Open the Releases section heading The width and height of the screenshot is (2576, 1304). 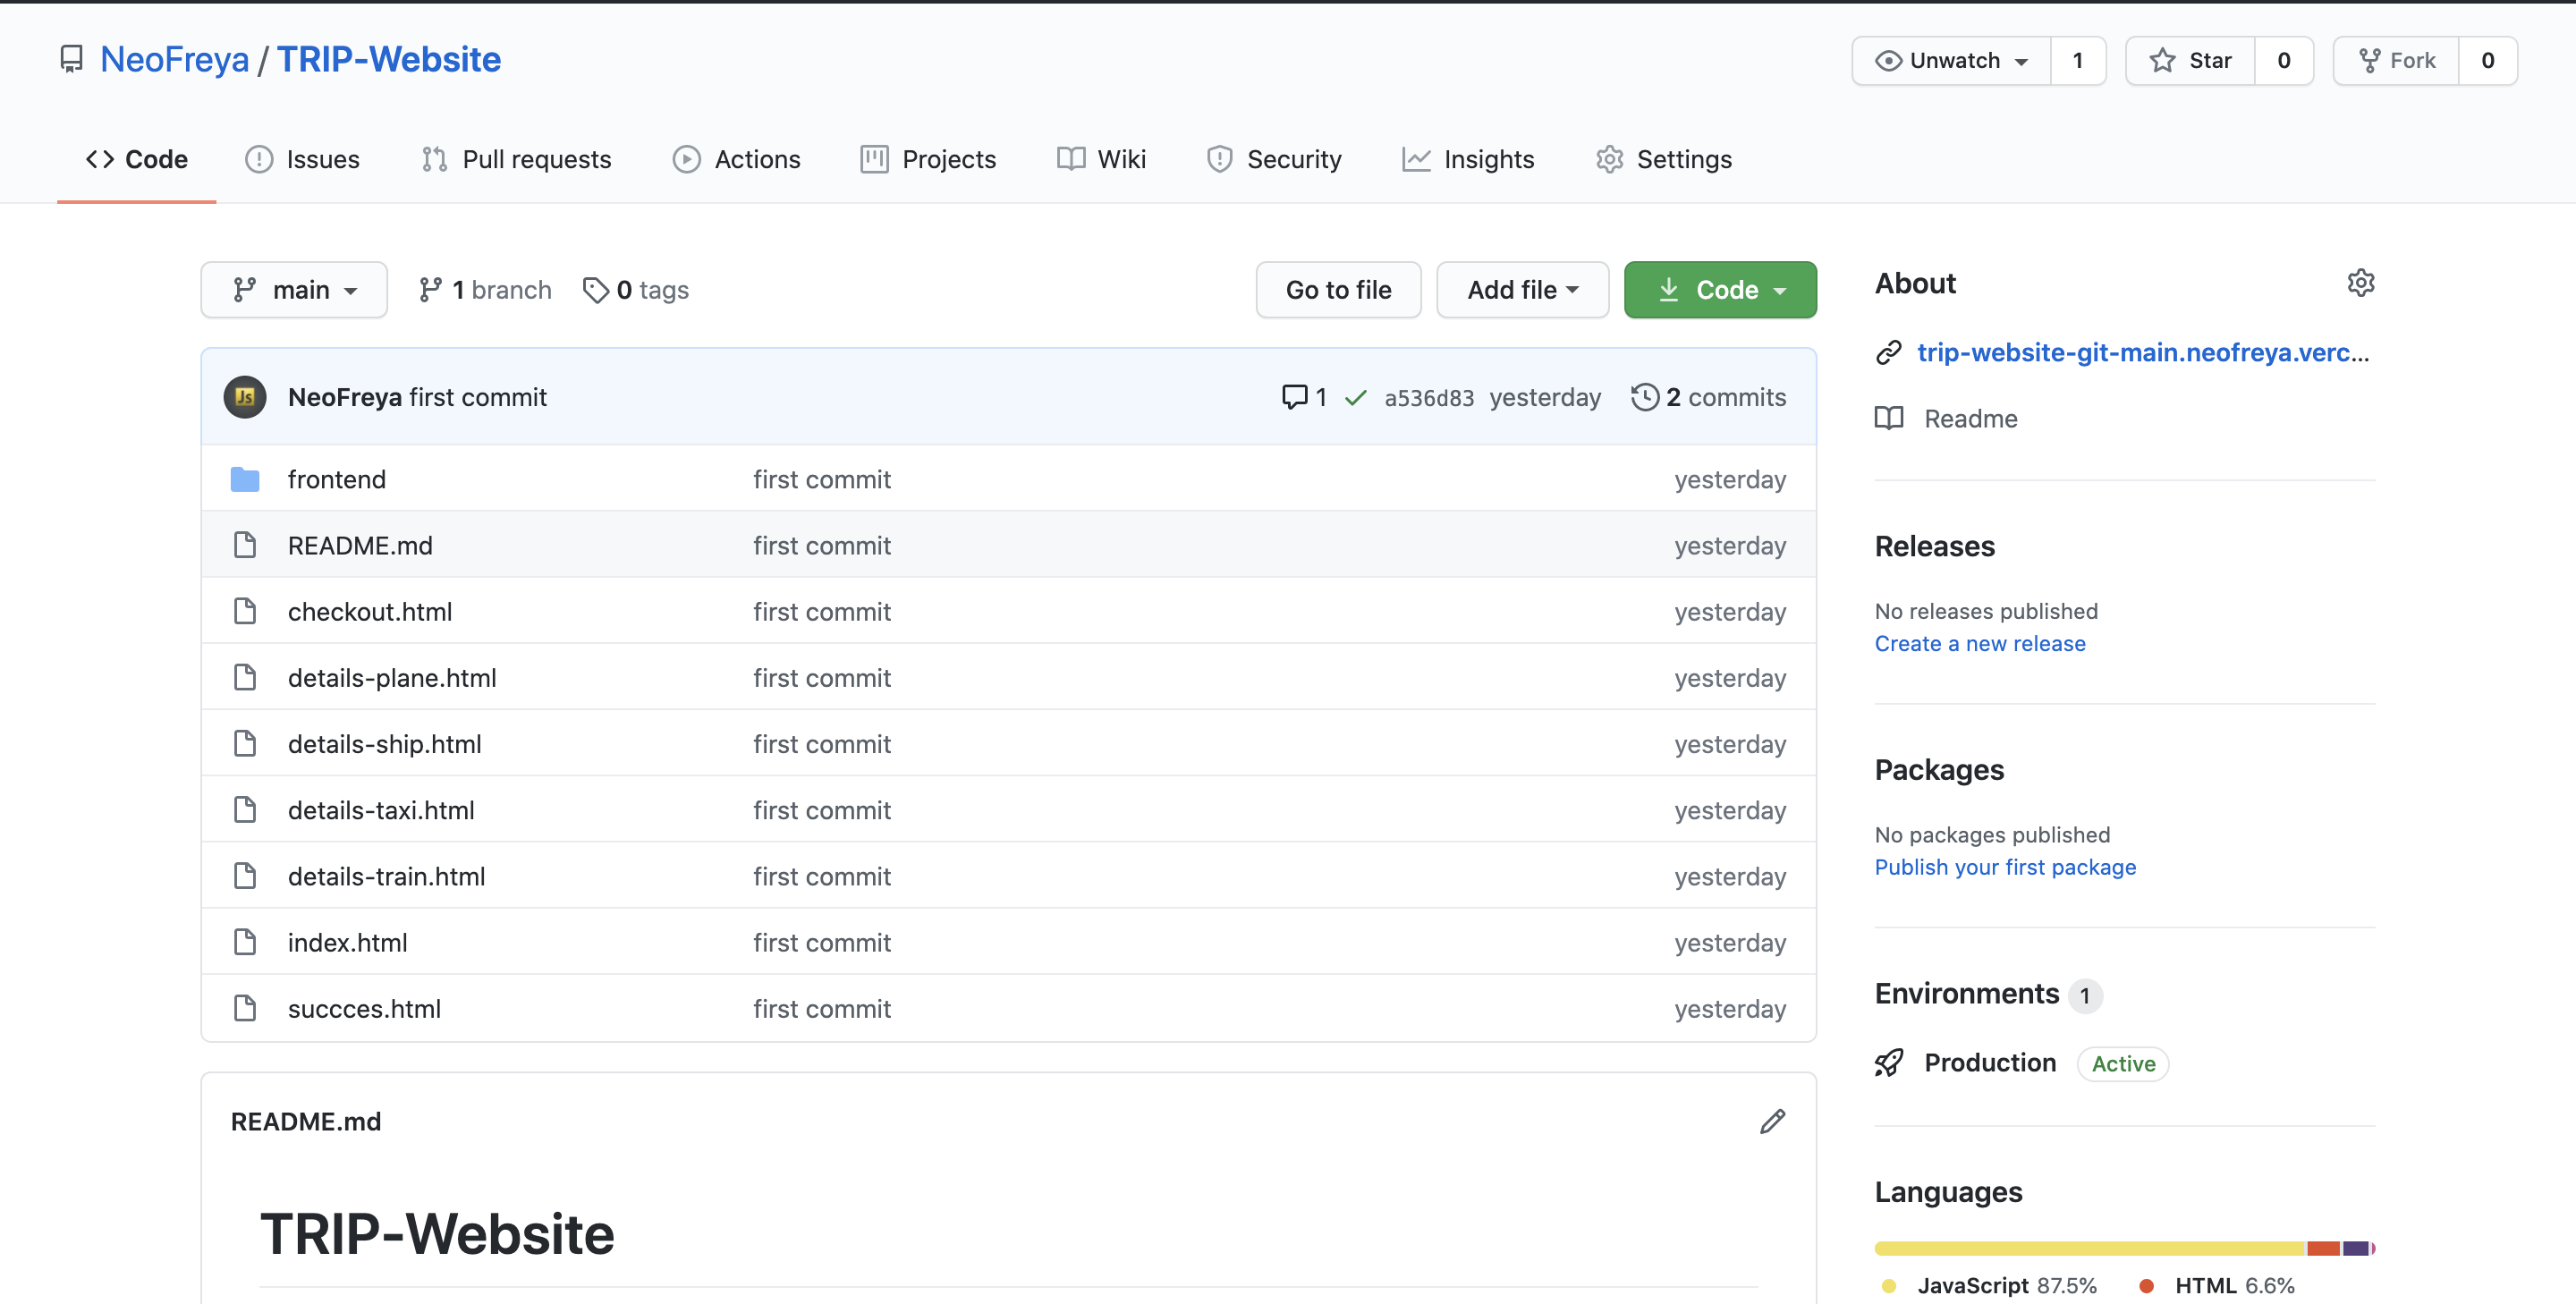pyautogui.click(x=1935, y=546)
